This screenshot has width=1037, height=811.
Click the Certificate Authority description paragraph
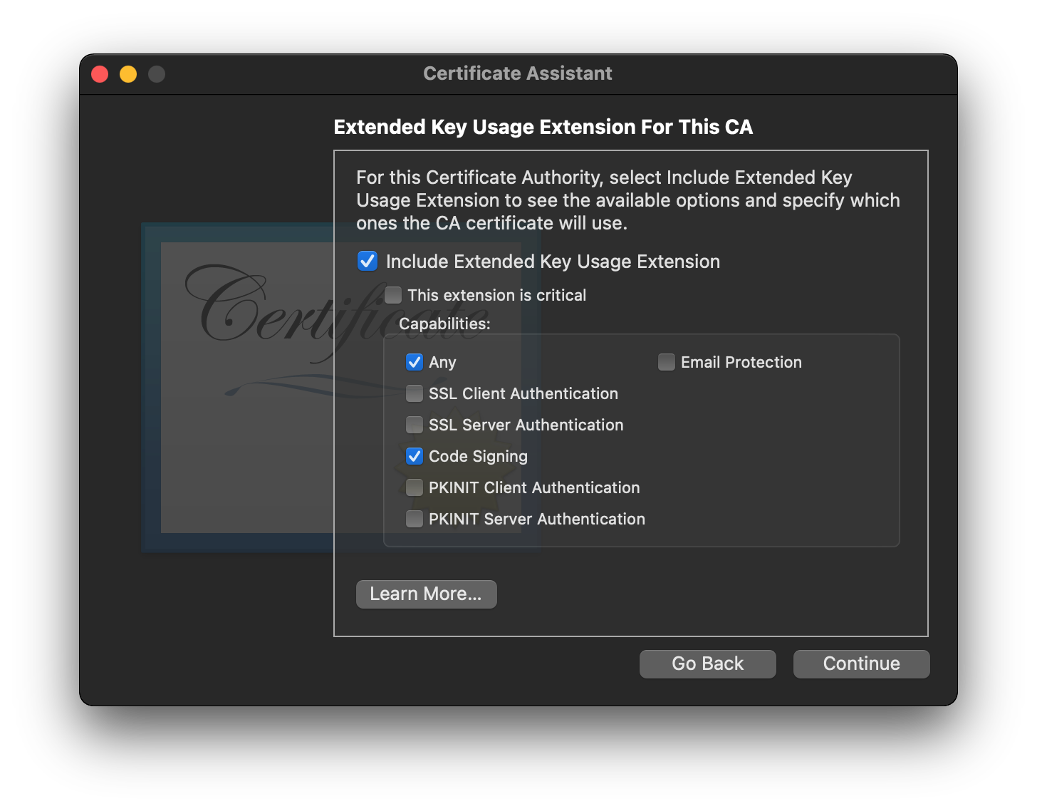pyautogui.click(x=627, y=200)
